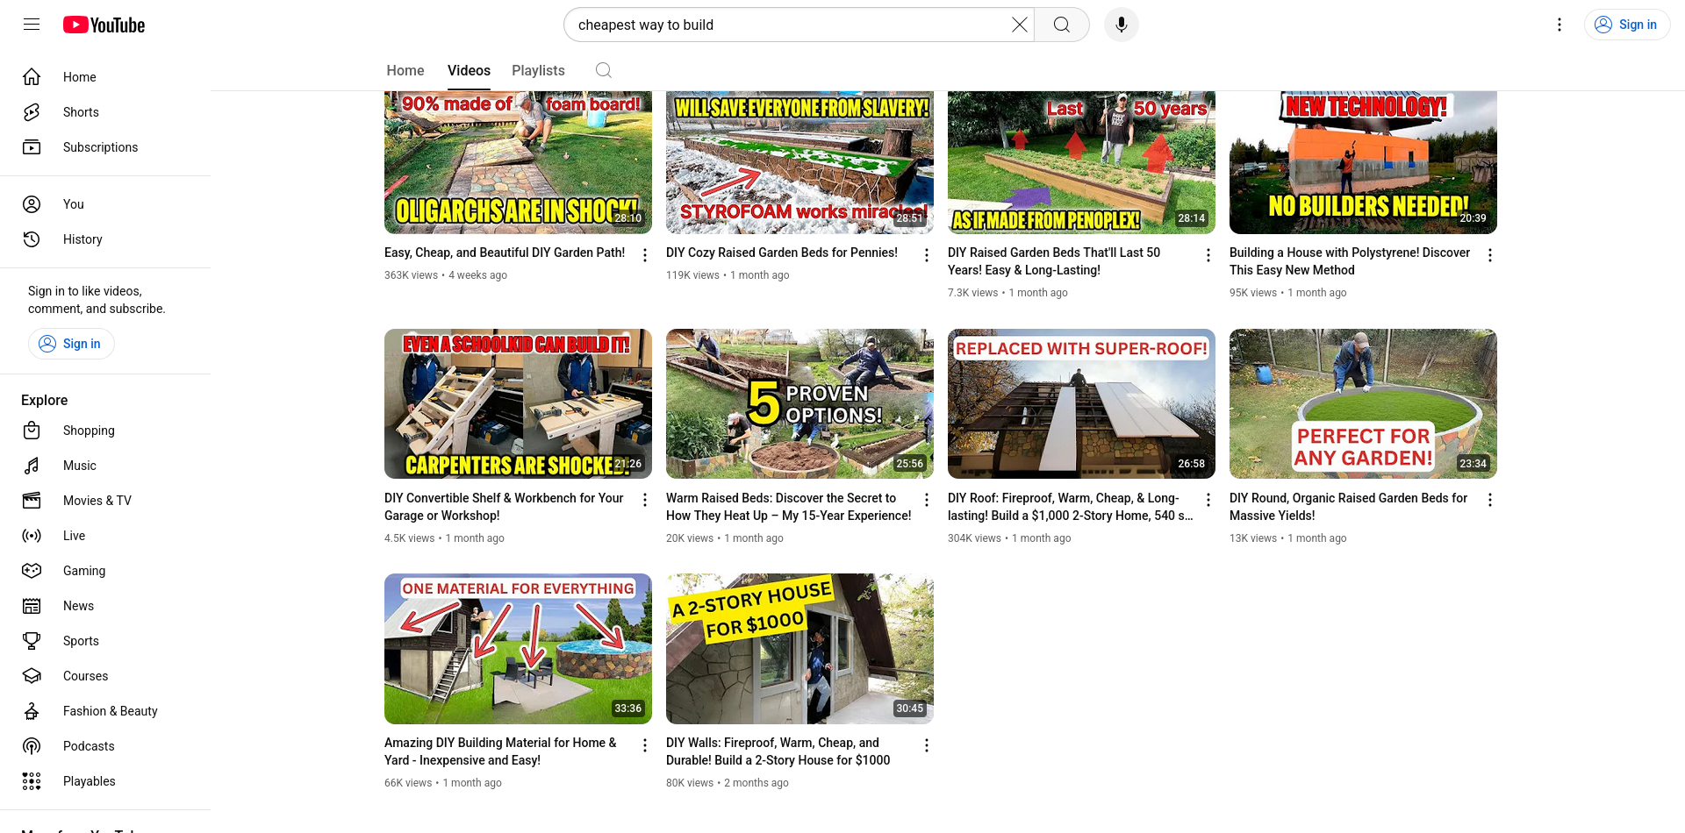The image size is (1685, 833).
Task: Click the magnifier search button
Action: tap(1062, 25)
